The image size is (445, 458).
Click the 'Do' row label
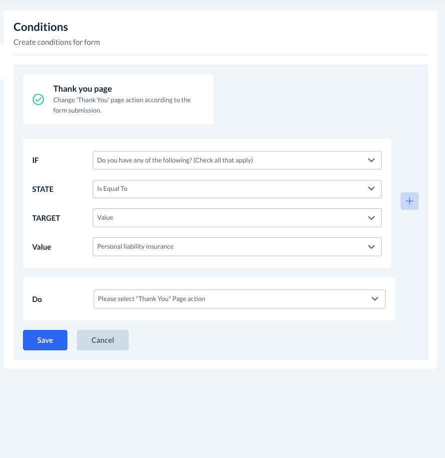37,300
